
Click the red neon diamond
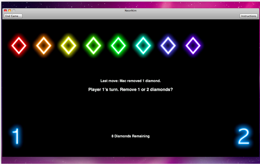pyautogui.click(x=19, y=46)
